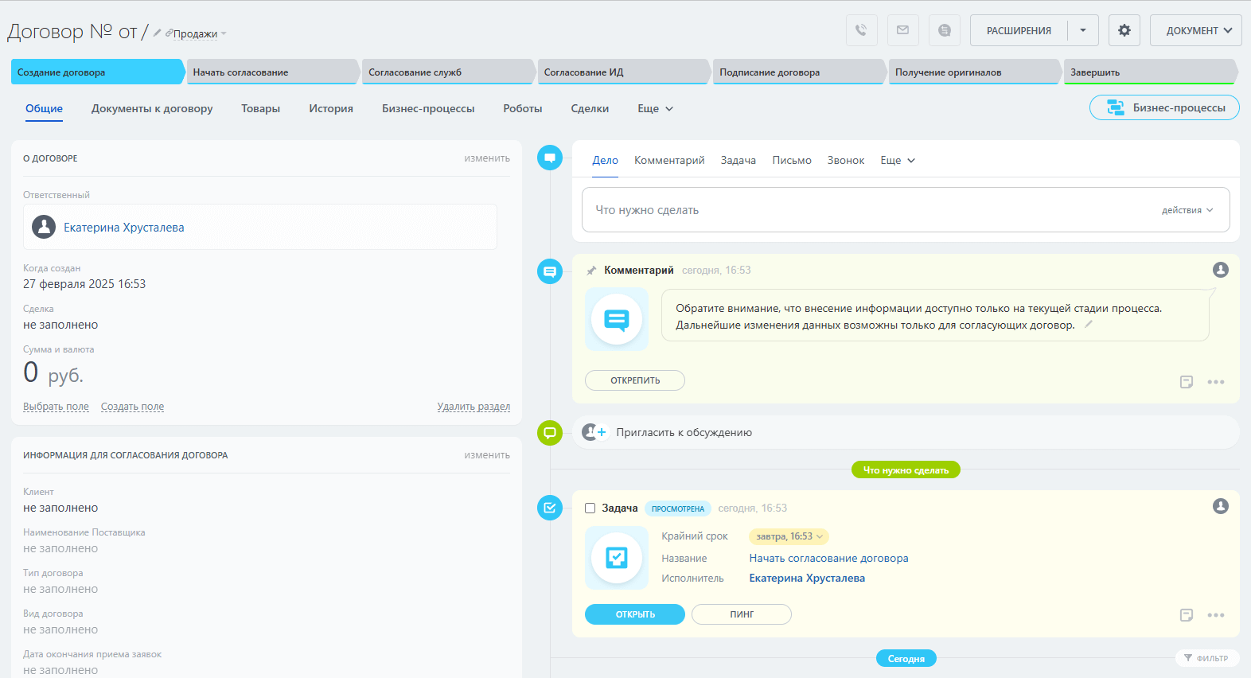Switch to the Документы к договору tab
This screenshot has height=678, width=1251.
click(x=152, y=108)
